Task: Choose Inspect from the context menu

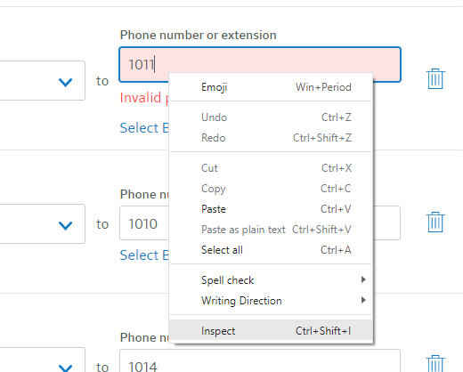Action: coord(271,330)
